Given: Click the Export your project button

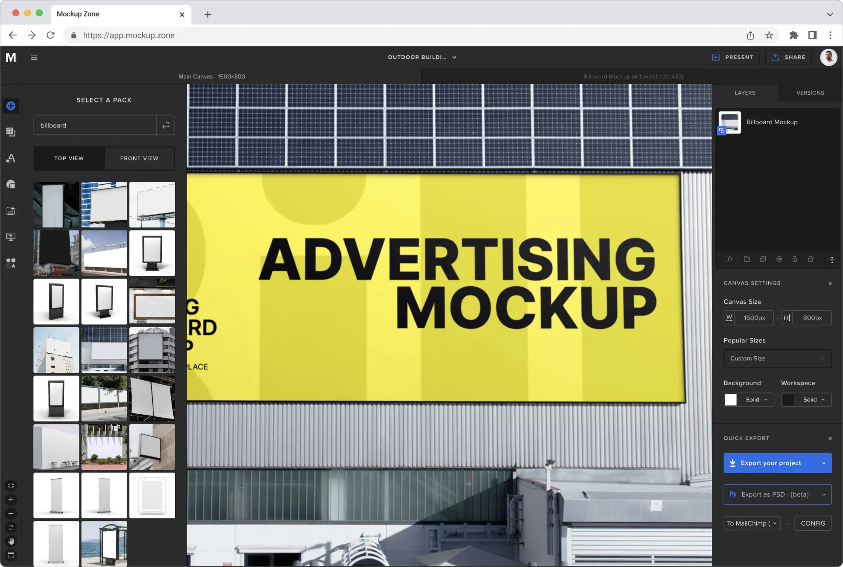Looking at the screenshot, I should coord(771,463).
